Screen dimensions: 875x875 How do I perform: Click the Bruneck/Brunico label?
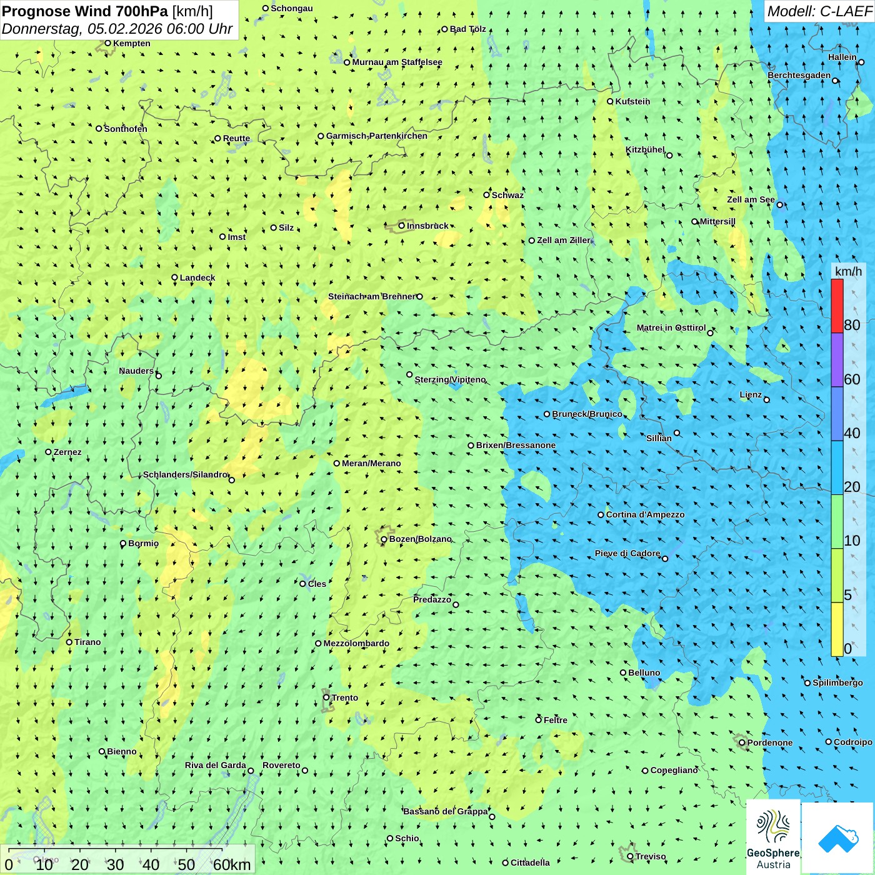(587, 414)
